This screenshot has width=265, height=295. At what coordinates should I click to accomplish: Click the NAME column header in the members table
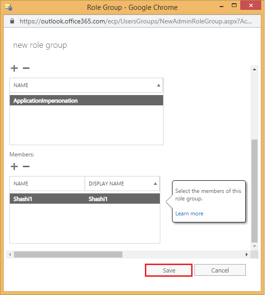click(x=47, y=184)
